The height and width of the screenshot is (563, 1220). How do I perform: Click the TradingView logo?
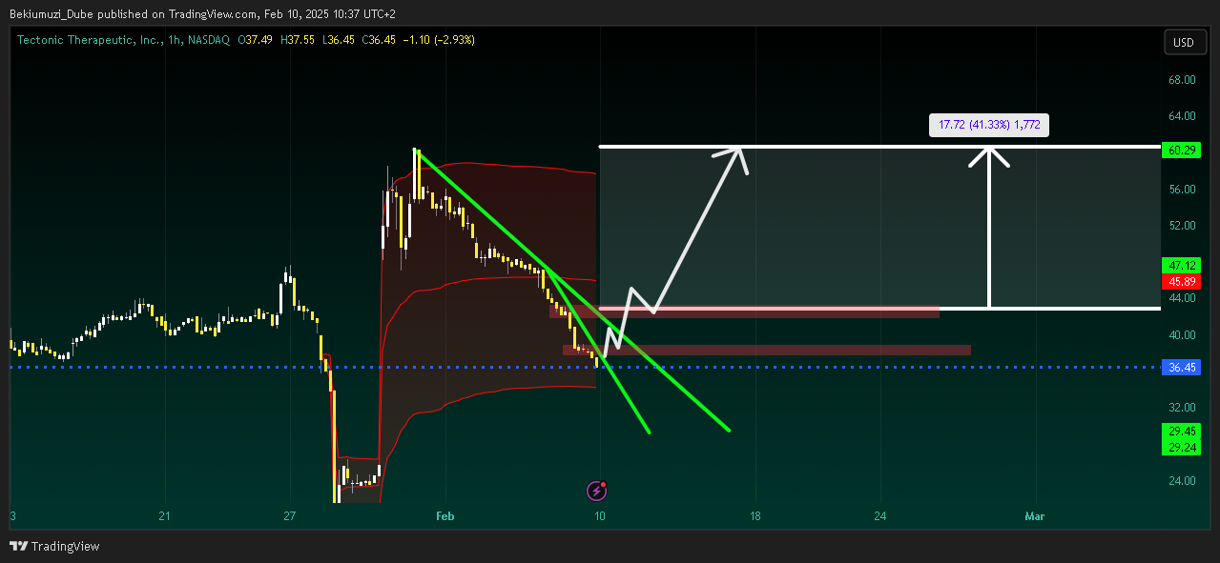pos(54,546)
